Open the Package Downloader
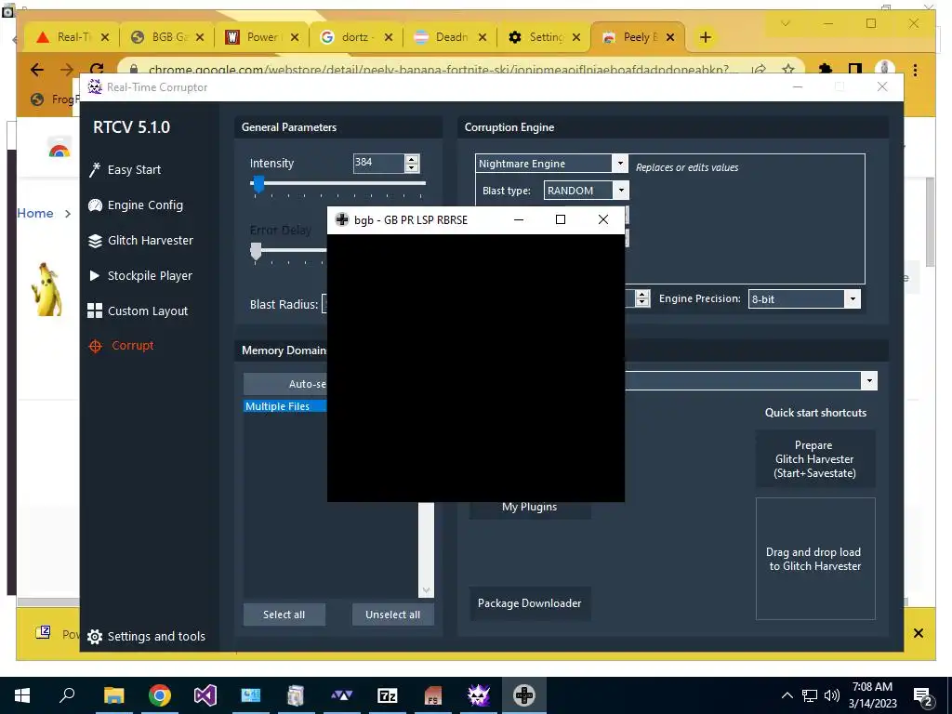 coord(529,602)
